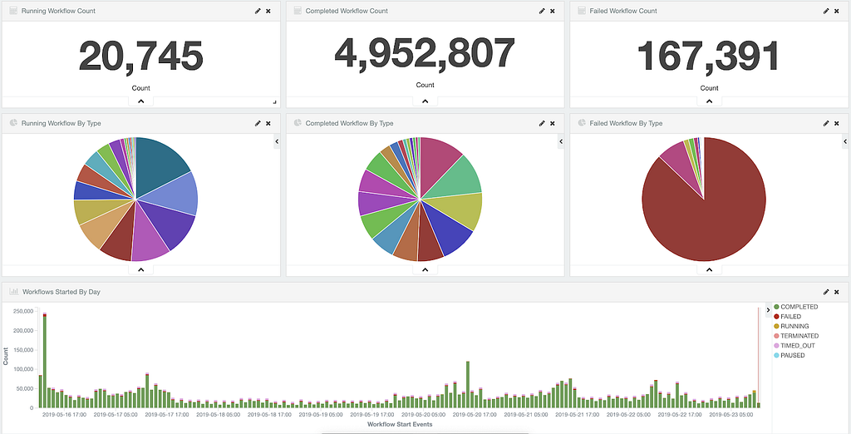Remove the Workflows Started By Day panel
This screenshot has height=434, width=851.
click(x=836, y=292)
